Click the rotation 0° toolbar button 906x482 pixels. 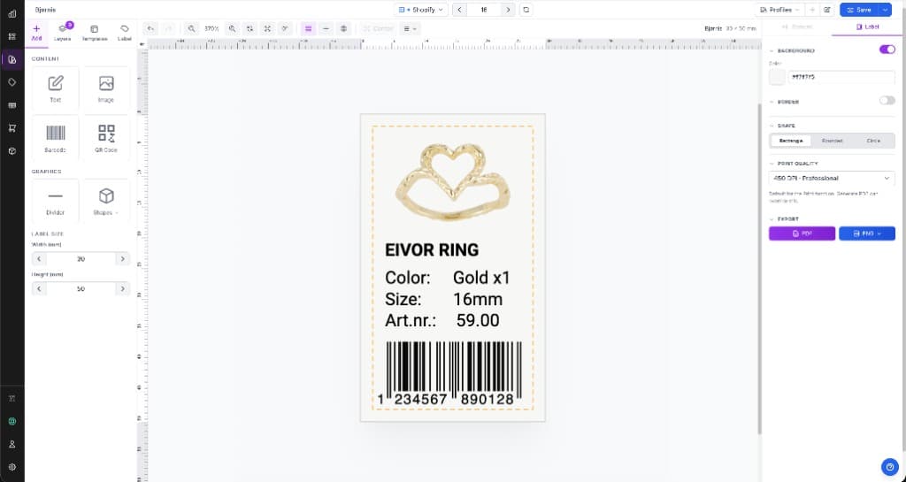pos(285,28)
